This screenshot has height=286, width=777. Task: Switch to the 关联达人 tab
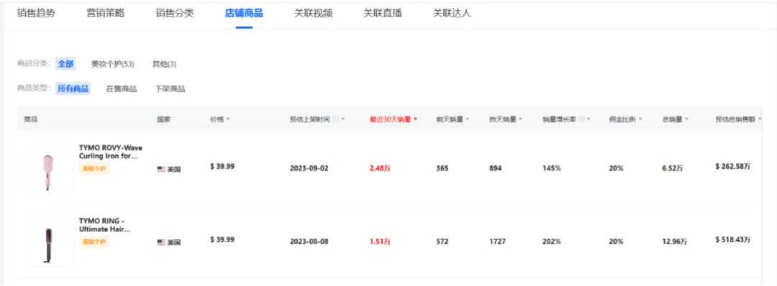tap(453, 14)
